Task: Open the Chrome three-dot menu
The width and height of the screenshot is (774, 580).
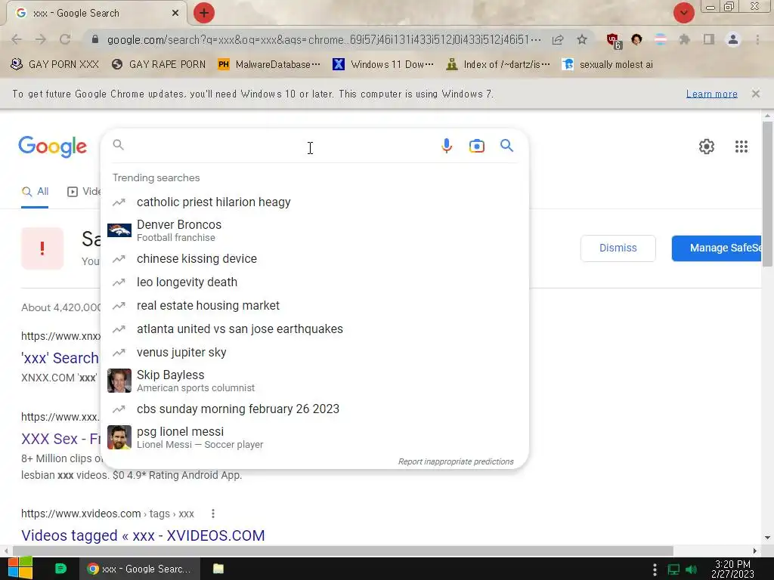Action: point(757,39)
